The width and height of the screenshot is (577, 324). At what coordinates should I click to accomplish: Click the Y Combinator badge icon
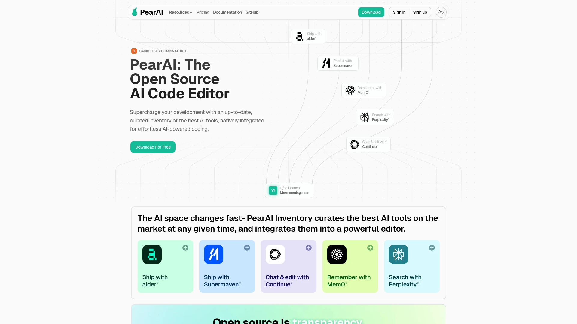[134, 51]
